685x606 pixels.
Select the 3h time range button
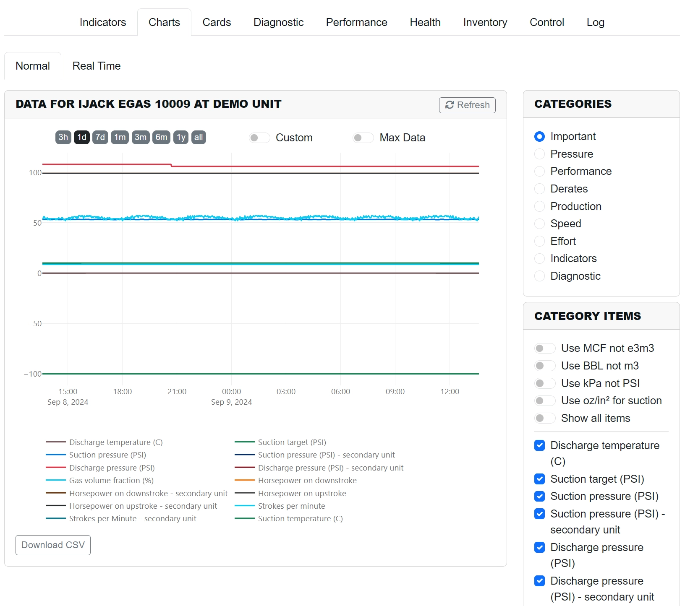(x=63, y=137)
